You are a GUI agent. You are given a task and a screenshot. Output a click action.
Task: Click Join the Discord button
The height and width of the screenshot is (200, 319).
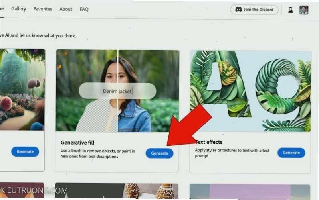254,10
